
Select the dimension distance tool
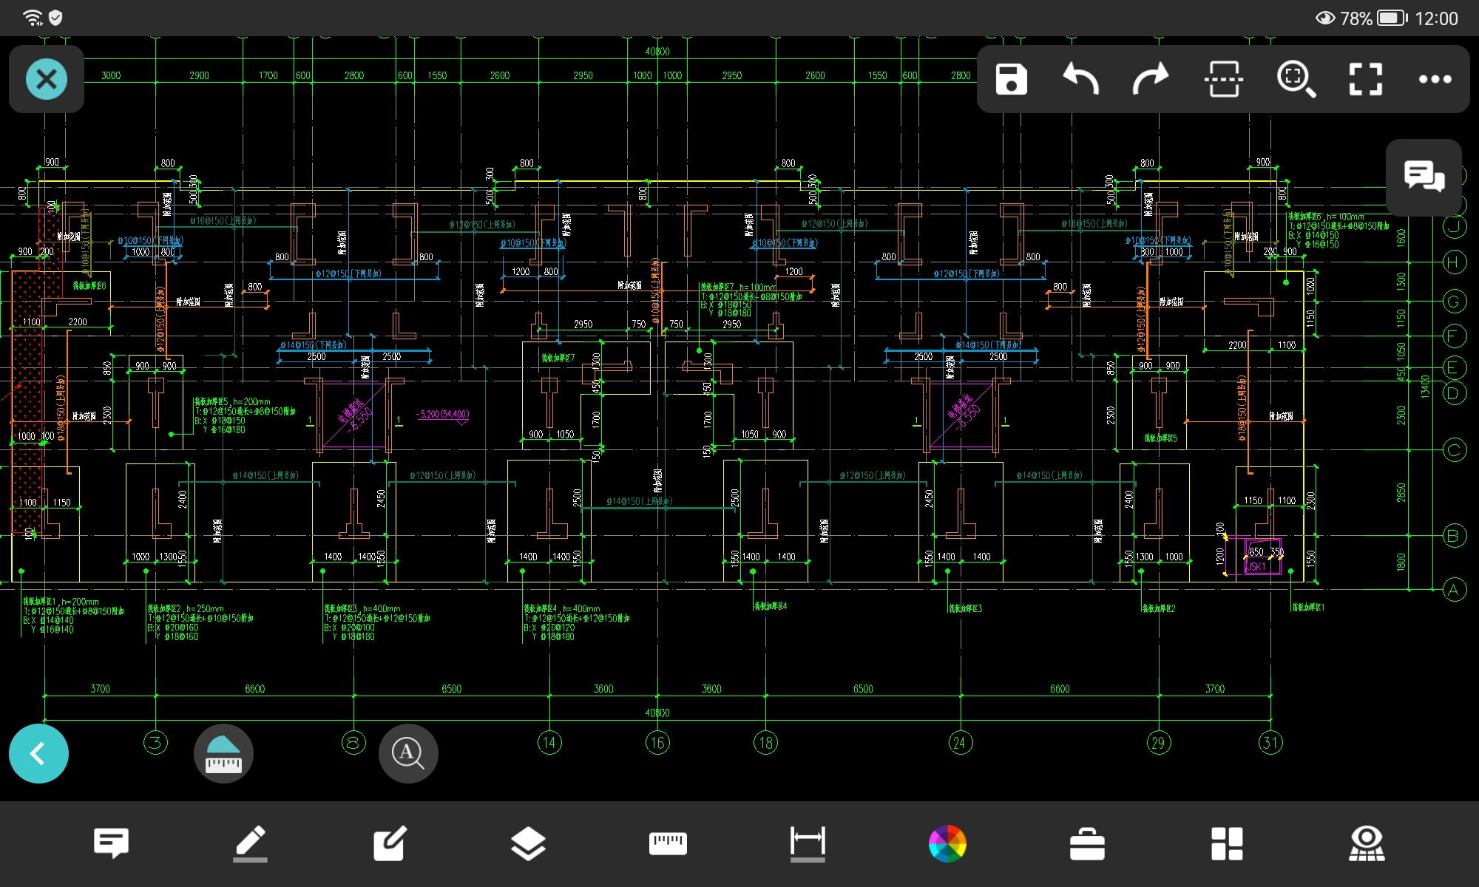pyautogui.click(x=808, y=843)
